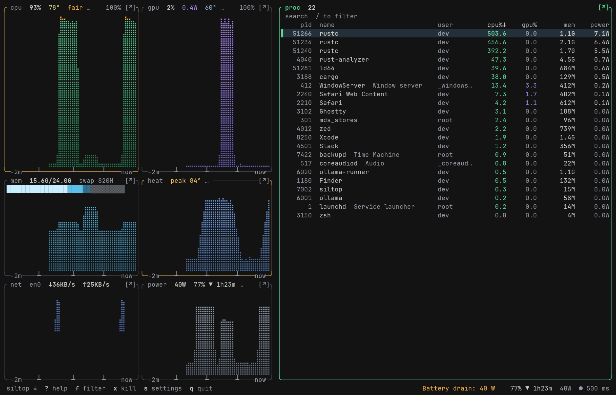
Task: Expand the heat panel with its arrow icon
Action: pyautogui.click(x=264, y=181)
